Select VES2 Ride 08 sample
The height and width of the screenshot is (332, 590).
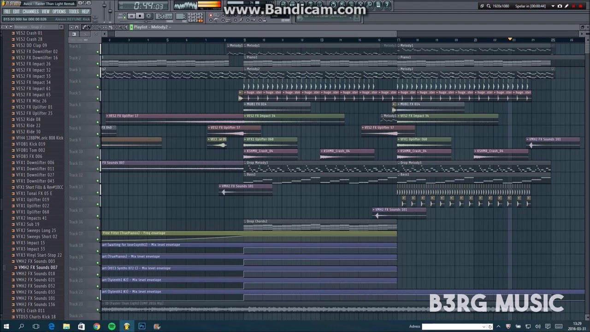tap(28, 119)
